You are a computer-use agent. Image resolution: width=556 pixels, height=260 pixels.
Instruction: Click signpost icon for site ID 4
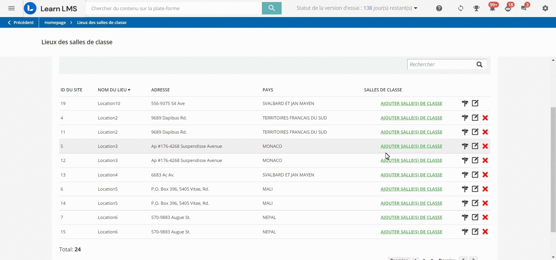(465, 118)
